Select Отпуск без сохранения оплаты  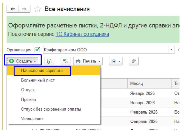(x=54, y=109)
